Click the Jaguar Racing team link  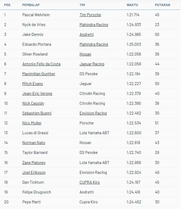[92, 64]
